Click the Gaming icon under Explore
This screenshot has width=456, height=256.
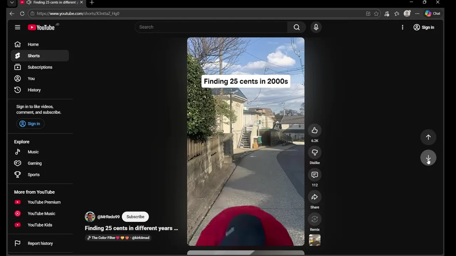pos(17,163)
